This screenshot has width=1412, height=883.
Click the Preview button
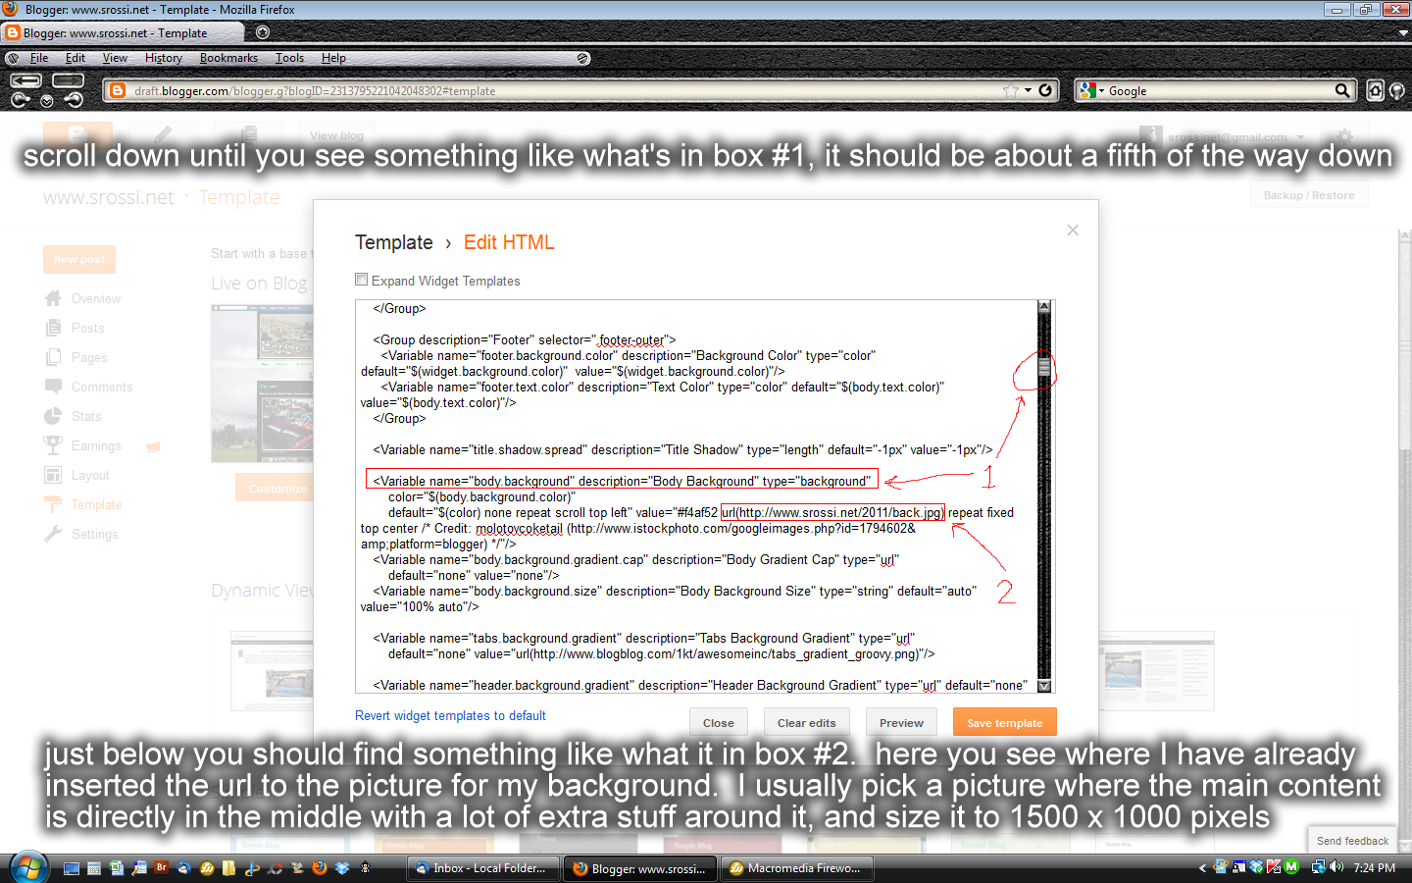pyautogui.click(x=901, y=722)
